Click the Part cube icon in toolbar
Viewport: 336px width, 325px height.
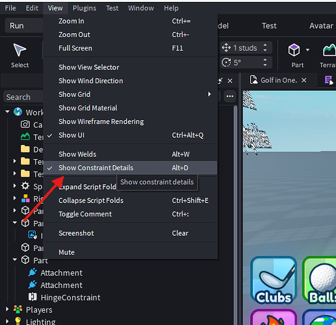point(294,50)
